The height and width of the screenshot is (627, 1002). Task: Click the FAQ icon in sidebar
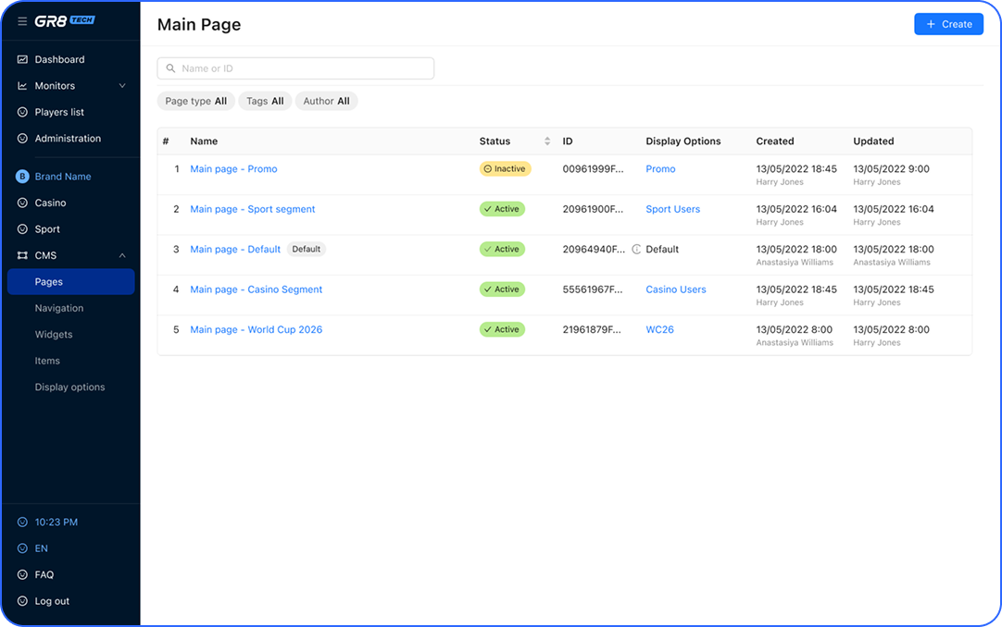tap(22, 575)
